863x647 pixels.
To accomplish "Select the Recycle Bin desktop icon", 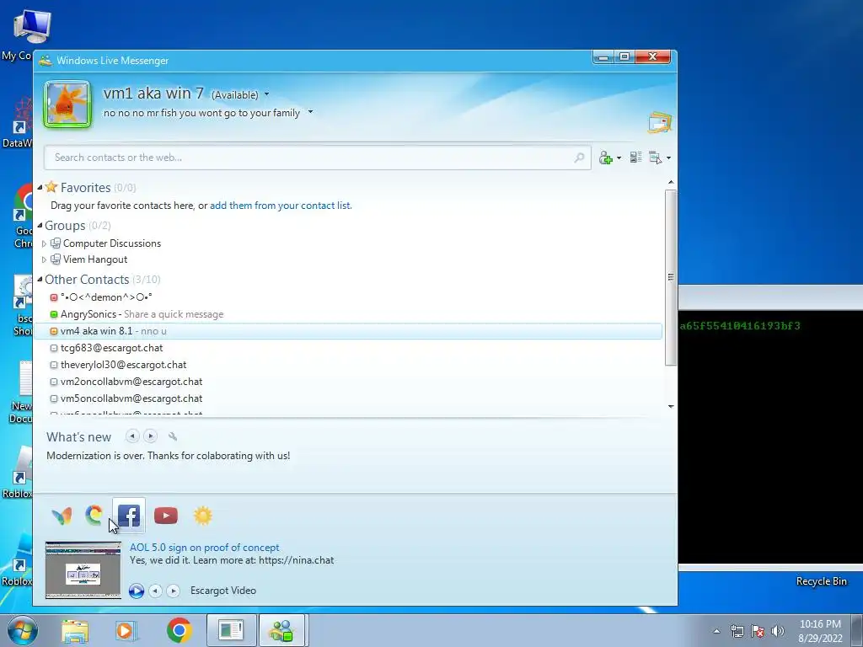I will click(x=821, y=581).
